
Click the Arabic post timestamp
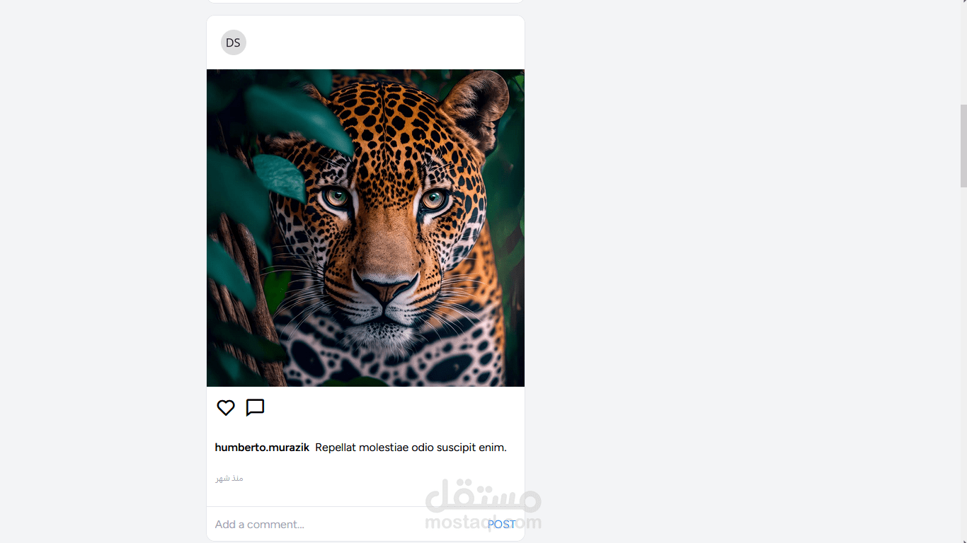(229, 479)
